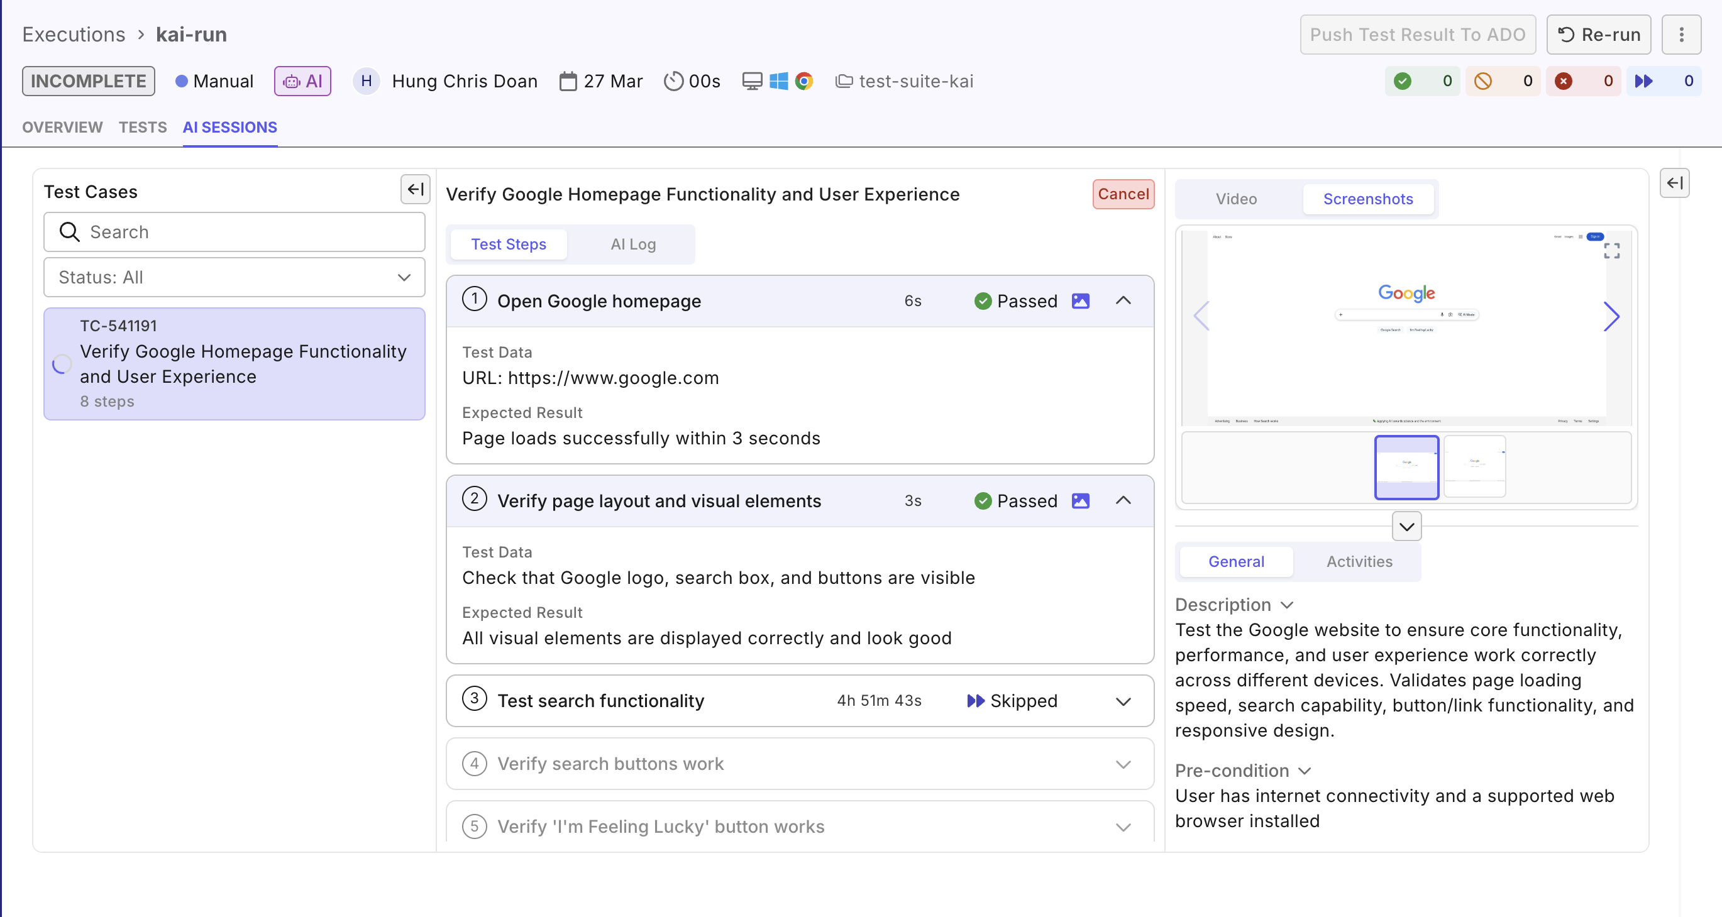Click the AI badge tag
Image resolution: width=1722 pixels, height=917 pixels.
click(x=302, y=81)
